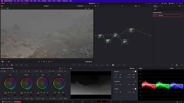Image resolution: width=184 pixels, height=103 pixels.
Task: Switch to the Settings tab in effects panel
Action: 161,6
